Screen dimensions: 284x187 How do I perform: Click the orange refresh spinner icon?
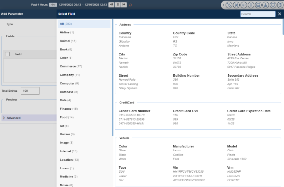pyautogui.click(x=131, y=5)
